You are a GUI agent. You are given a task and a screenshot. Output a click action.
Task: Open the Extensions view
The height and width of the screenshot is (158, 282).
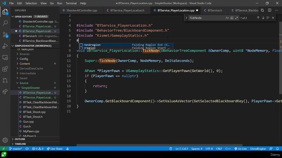click(x=5, y=69)
